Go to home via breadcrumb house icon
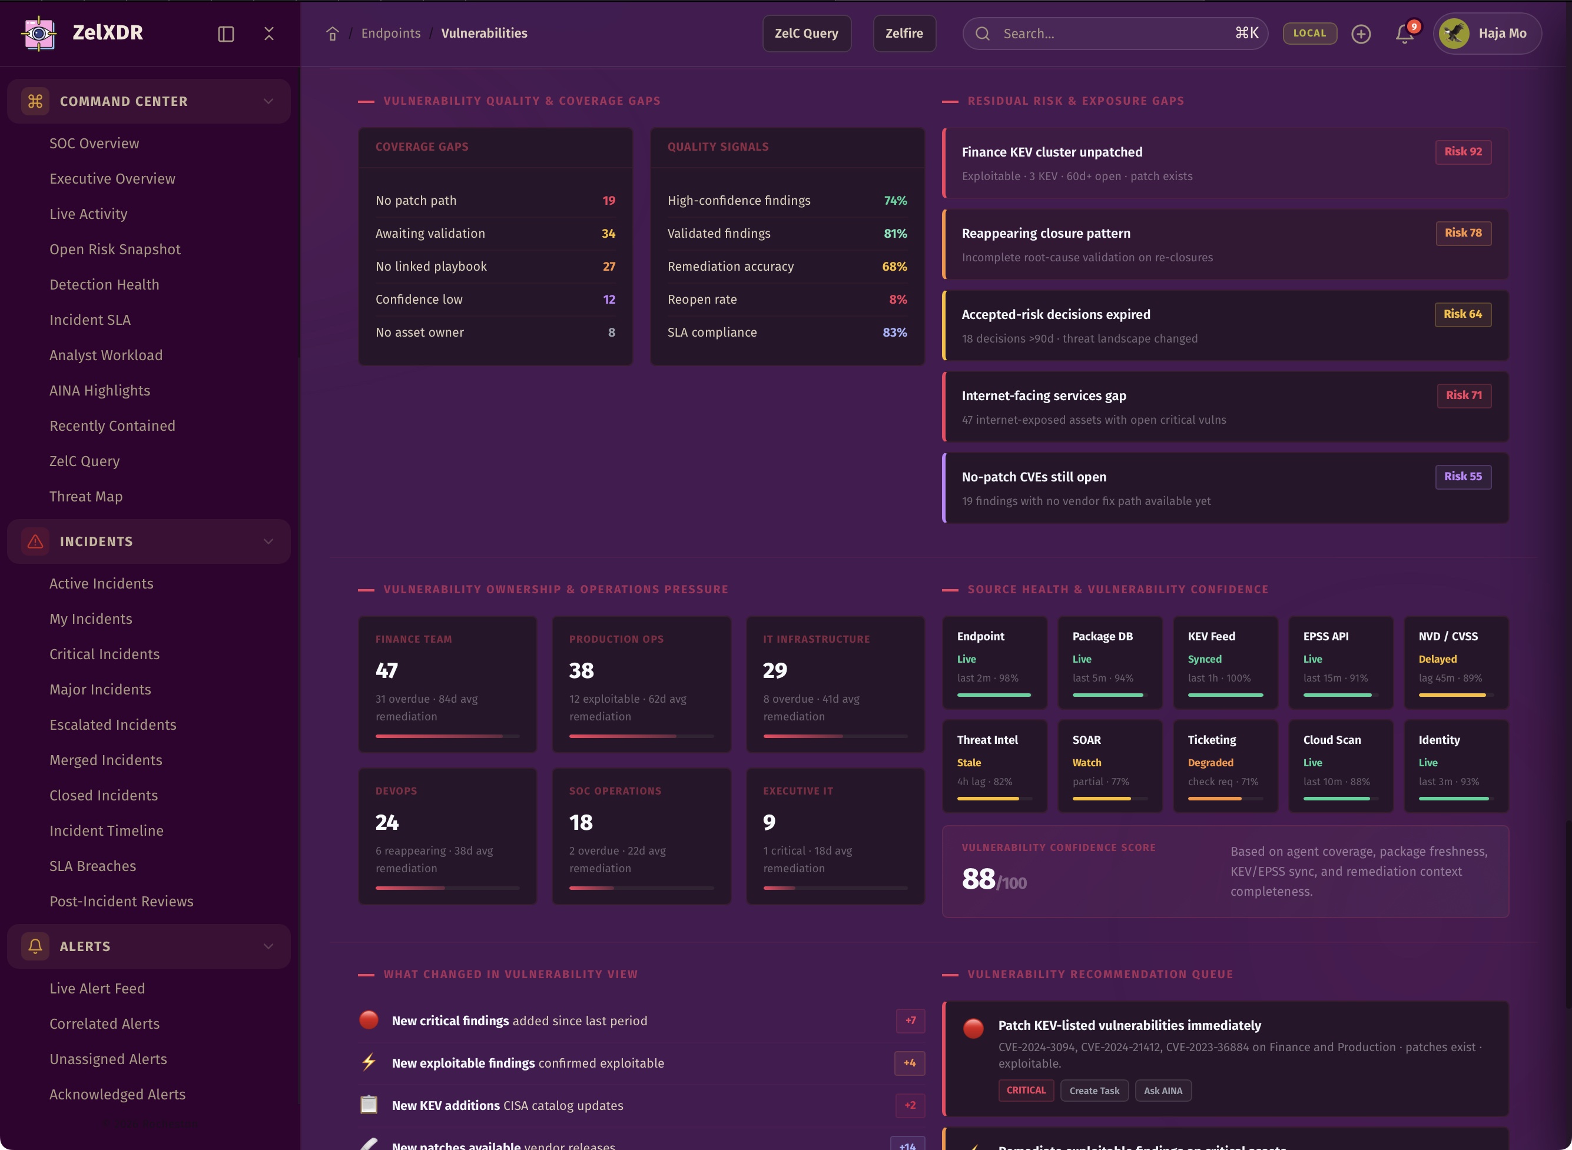Image resolution: width=1572 pixels, height=1150 pixels. 332,34
